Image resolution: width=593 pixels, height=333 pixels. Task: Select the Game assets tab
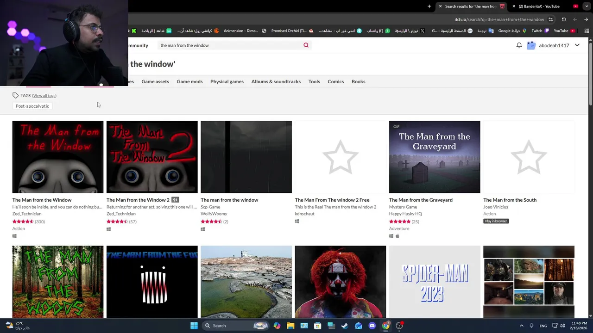point(155,81)
